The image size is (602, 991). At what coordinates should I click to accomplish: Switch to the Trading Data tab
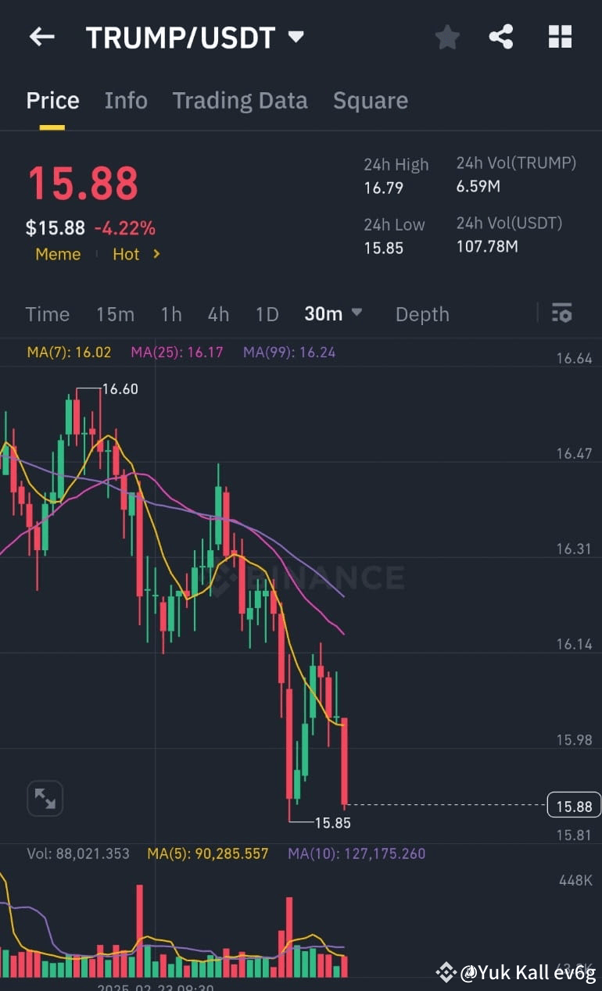tap(240, 100)
